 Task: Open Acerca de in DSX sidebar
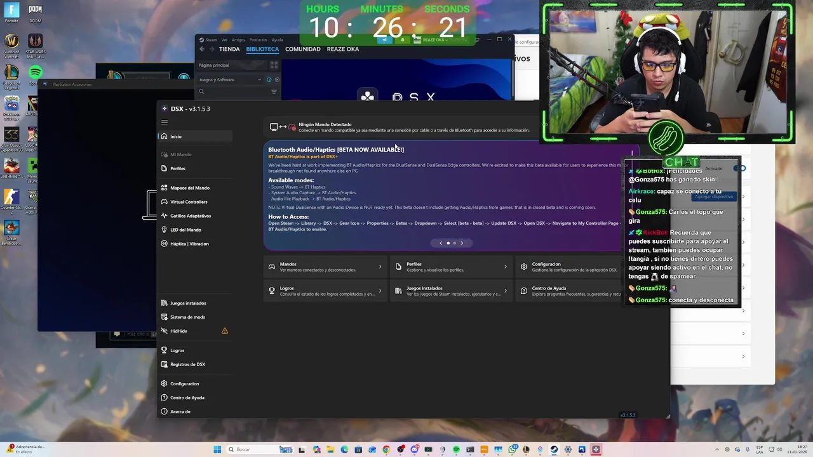[x=195, y=412]
